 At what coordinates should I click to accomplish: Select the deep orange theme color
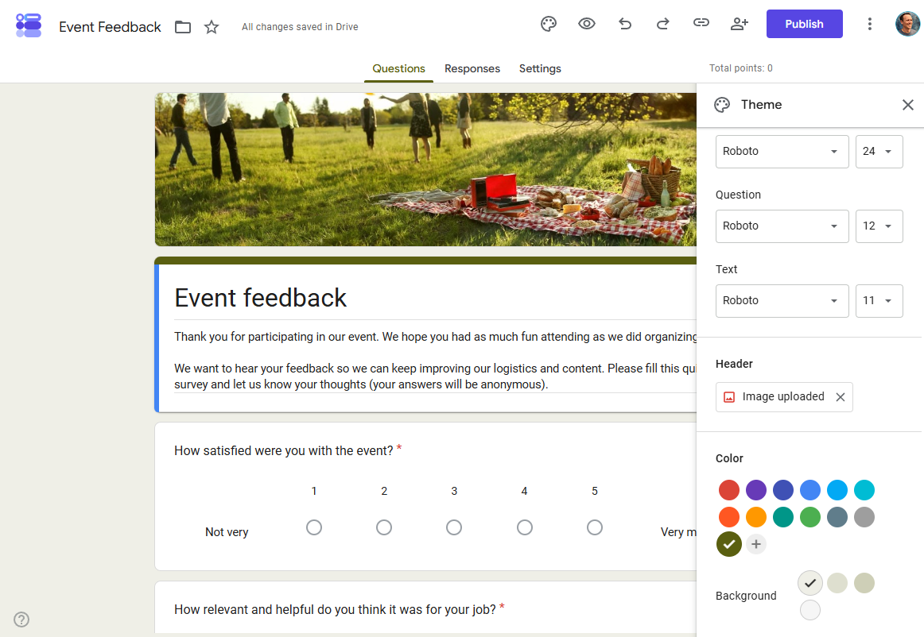[729, 517]
